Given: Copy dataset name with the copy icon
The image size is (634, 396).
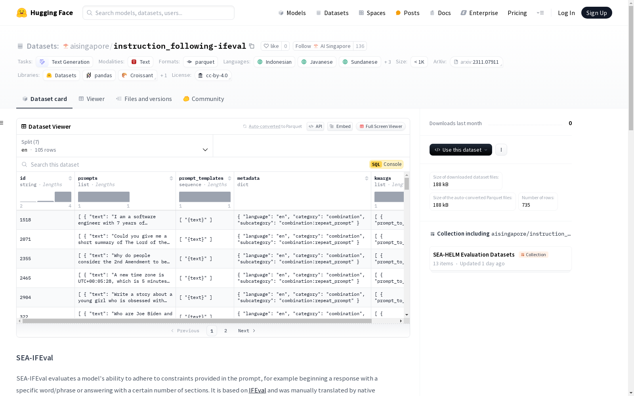Looking at the screenshot, I should (252, 46).
